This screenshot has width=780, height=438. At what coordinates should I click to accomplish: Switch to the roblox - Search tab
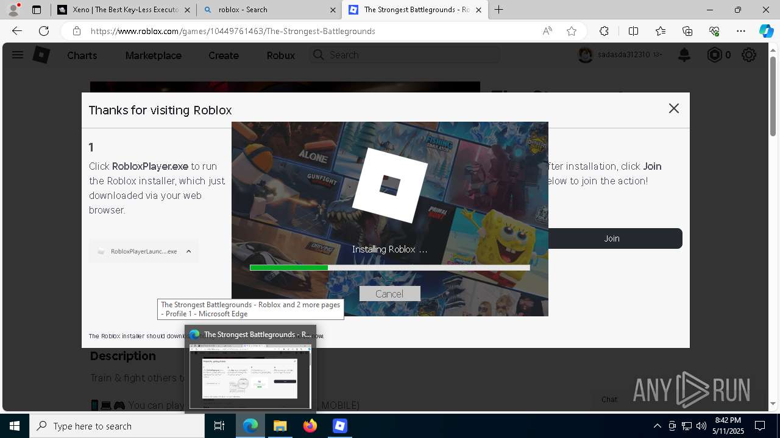click(x=269, y=10)
